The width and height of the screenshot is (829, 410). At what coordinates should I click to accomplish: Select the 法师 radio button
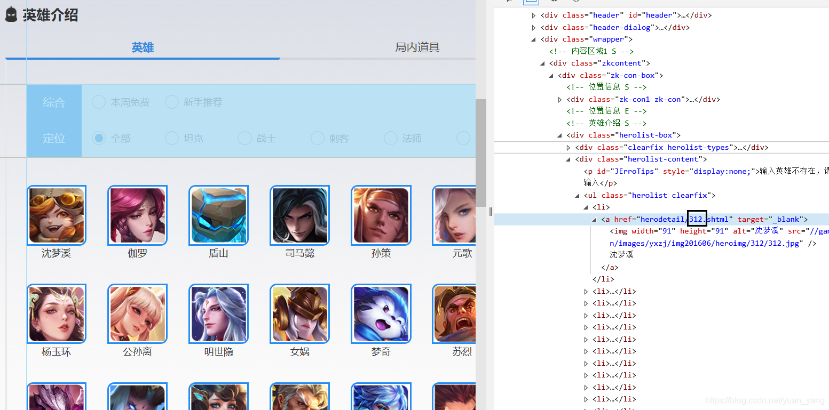[x=390, y=138]
